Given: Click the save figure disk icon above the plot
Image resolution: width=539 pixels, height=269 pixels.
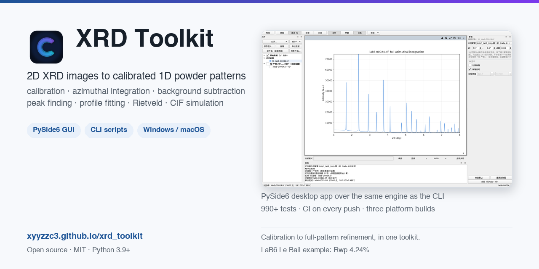Looking at the screenshot, I should coord(454,38).
